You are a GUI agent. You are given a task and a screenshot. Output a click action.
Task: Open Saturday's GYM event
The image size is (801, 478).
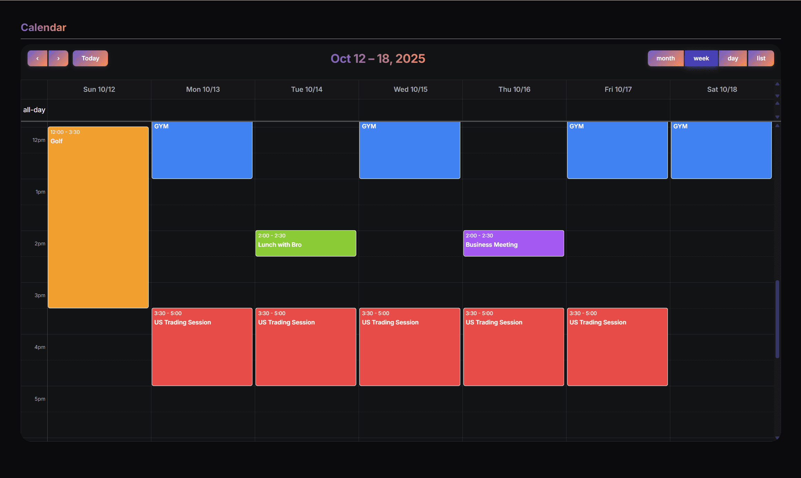point(721,150)
